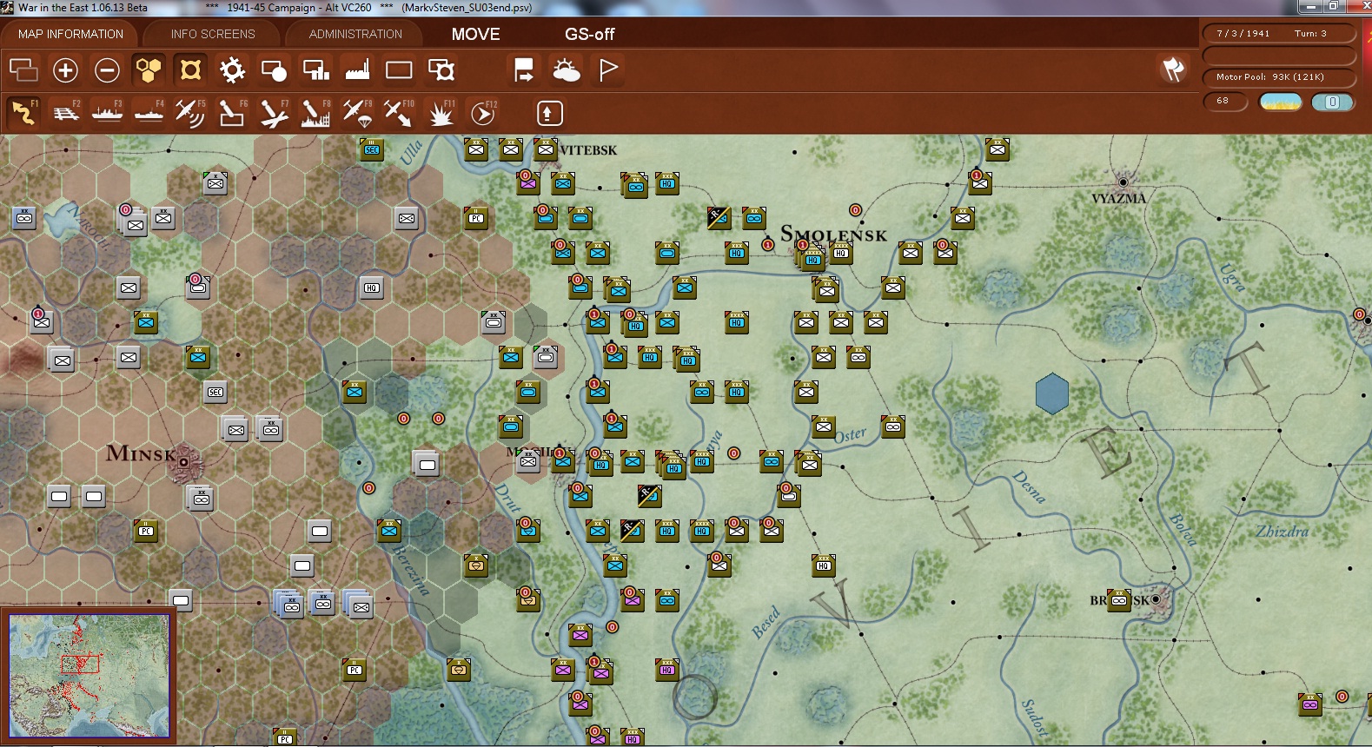Screen dimensions: 1372x747
Task: Click the date 7/3/1941 Turn 3 display
Action: point(1278,34)
